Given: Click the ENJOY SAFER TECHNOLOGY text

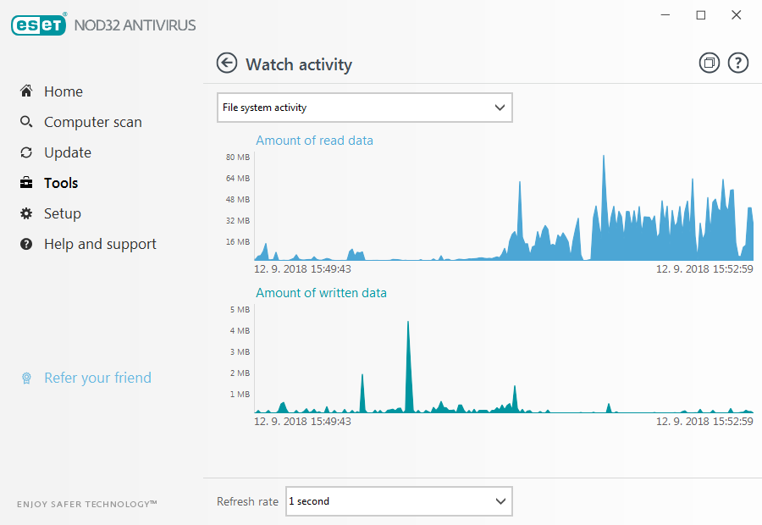Looking at the screenshot, I should (87, 504).
